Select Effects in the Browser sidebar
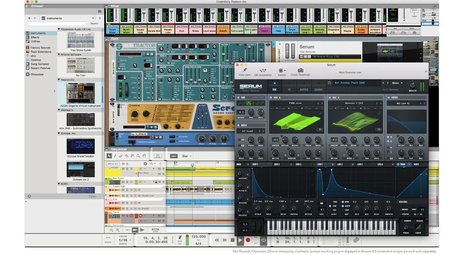The height and width of the screenshot is (255, 464). [35, 37]
